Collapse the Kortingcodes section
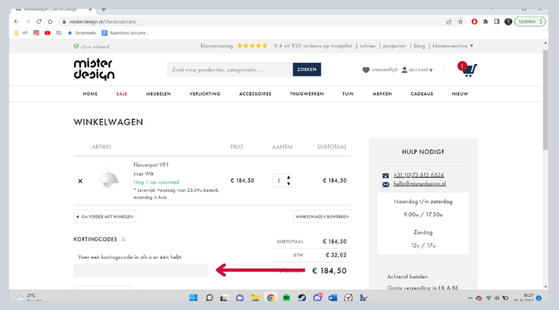Screen dimensions: 559x310 pos(123,239)
